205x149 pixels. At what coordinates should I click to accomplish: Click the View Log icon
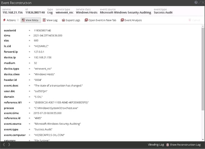(44, 20)
